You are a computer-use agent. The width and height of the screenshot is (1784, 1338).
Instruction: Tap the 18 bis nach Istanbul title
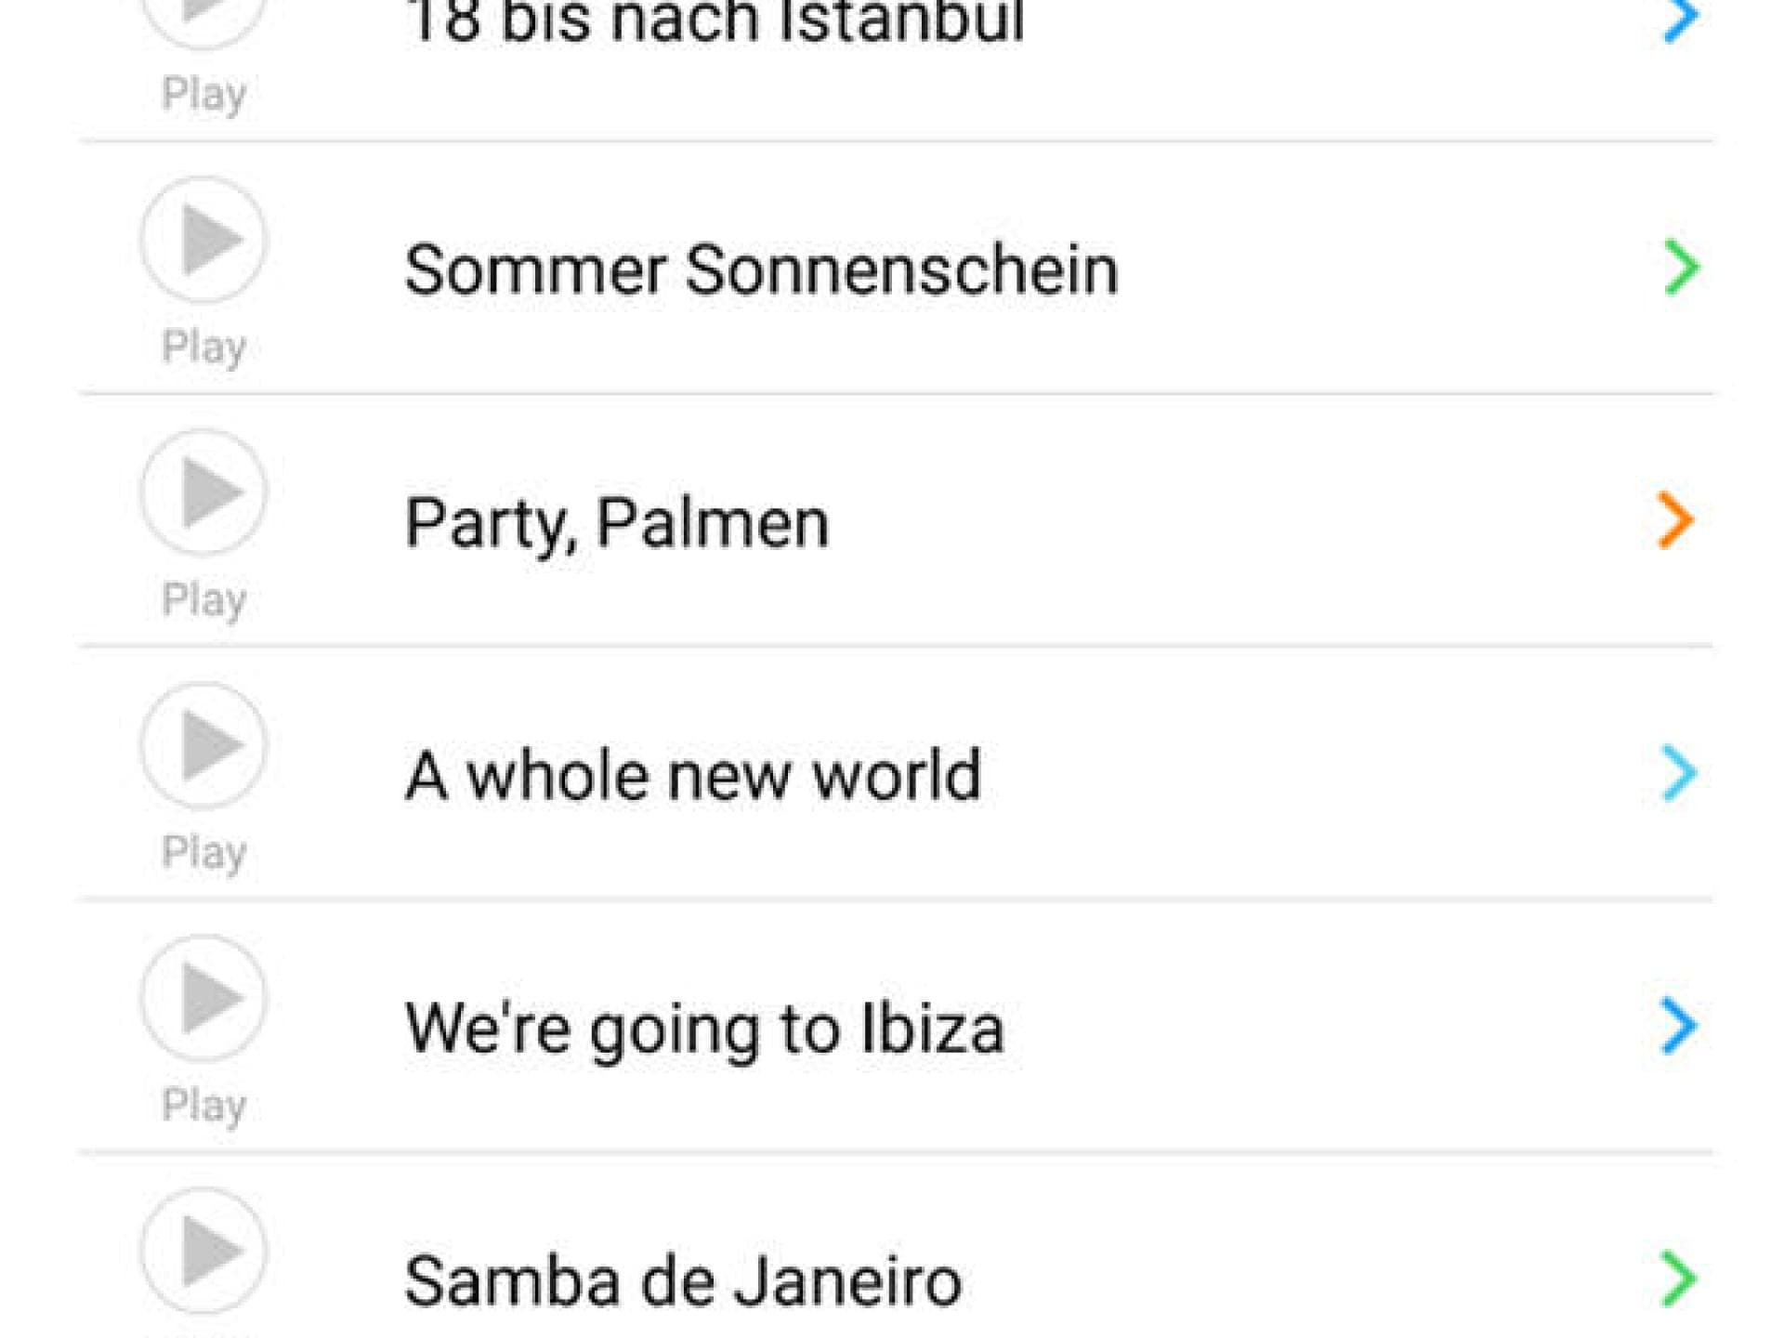[x=715, y=19]
